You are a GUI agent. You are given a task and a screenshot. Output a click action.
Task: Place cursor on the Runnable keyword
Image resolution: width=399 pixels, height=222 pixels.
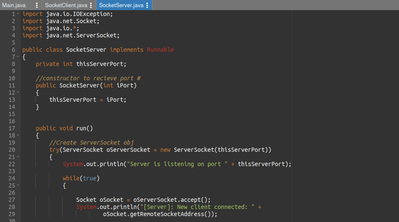tap(160, 50)
